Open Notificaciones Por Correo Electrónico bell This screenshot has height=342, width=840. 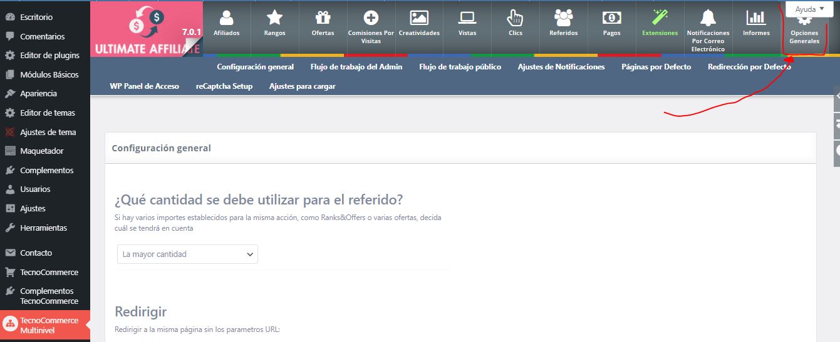pyautogui.click(x=708, y=17)
